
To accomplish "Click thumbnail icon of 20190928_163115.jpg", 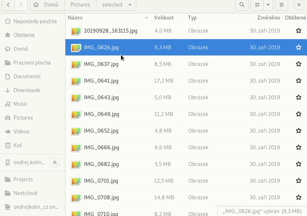I will click(76, 31).
